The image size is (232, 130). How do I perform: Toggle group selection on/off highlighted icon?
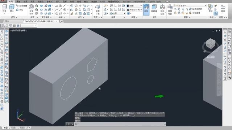[x=216, y=14]
